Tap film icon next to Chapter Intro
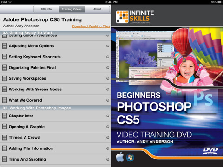Viewport: 223px width, 167px height. point(5,116)
